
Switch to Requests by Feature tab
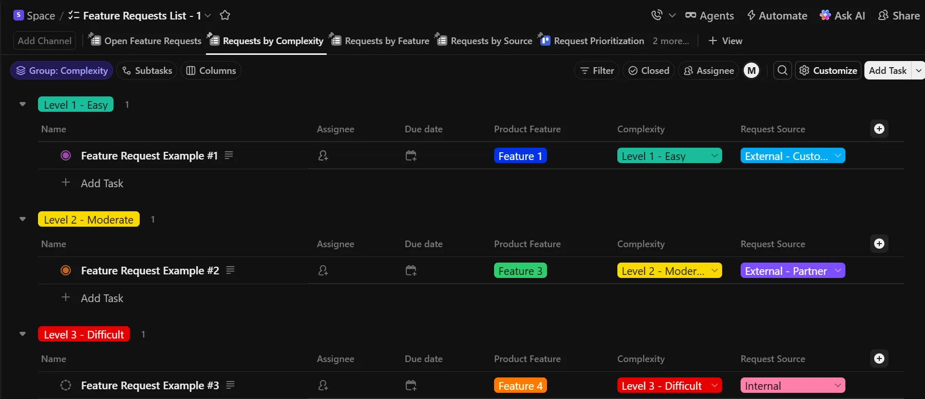(380, 41)
